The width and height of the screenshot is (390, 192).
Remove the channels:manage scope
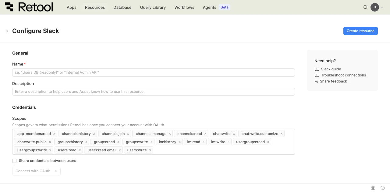tap(170, 134)
